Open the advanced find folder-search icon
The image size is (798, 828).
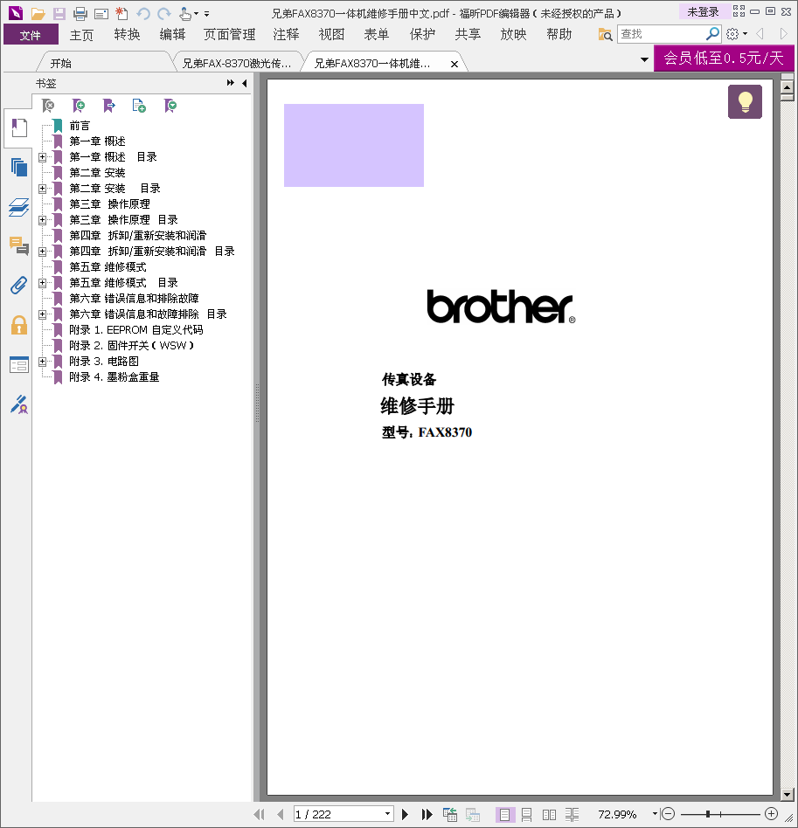(605, 34)
